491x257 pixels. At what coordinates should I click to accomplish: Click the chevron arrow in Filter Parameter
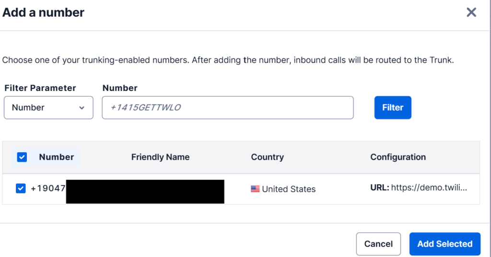point(82,108)
